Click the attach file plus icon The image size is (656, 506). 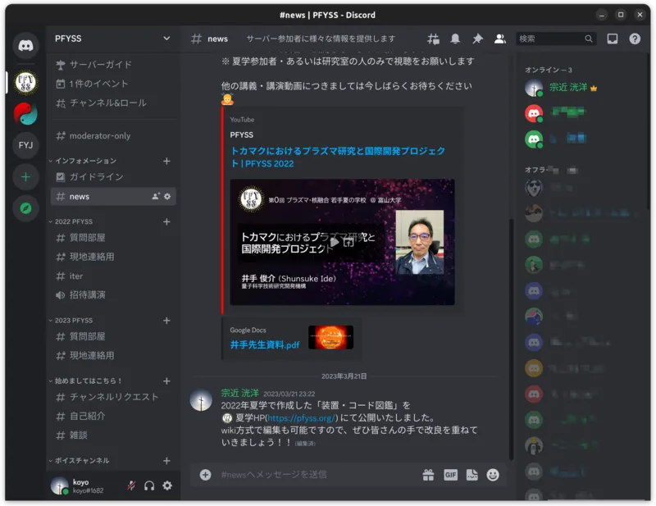[204, 474]
